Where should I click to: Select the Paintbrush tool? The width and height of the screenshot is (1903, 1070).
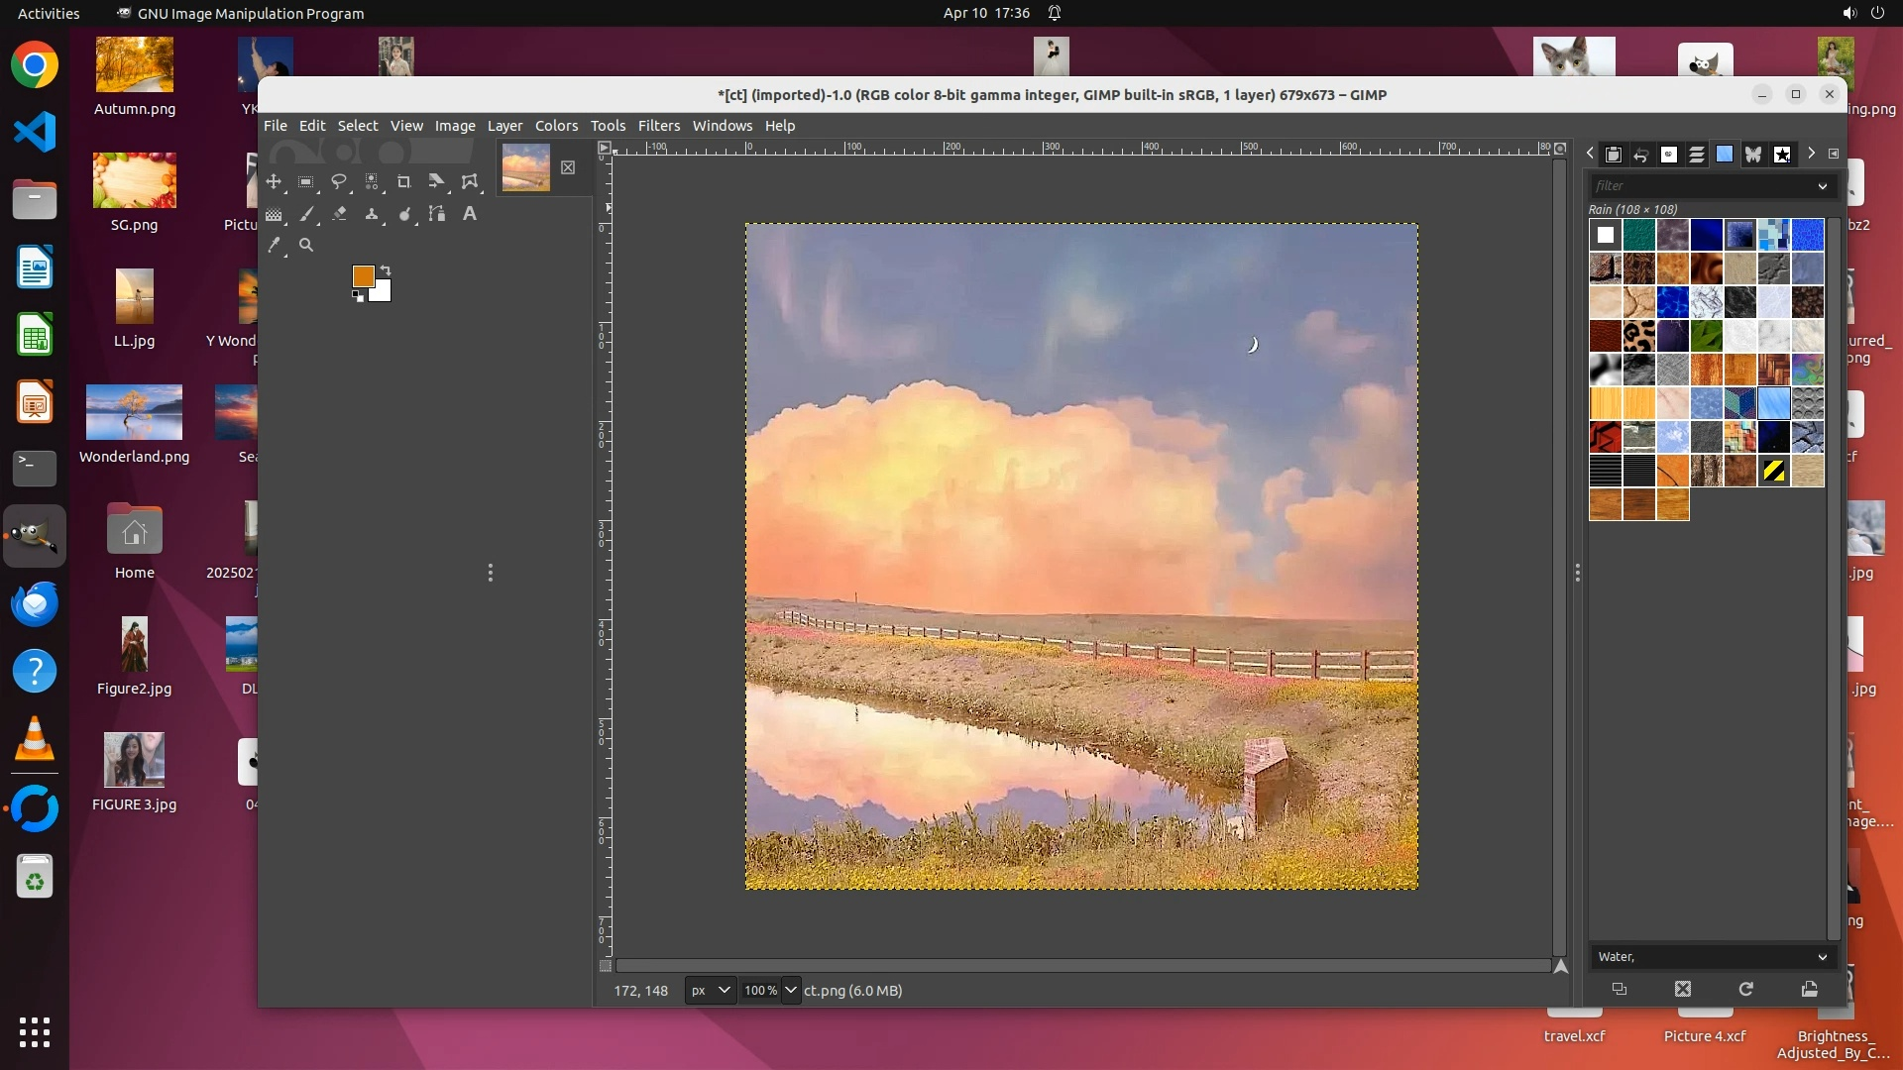307,214
